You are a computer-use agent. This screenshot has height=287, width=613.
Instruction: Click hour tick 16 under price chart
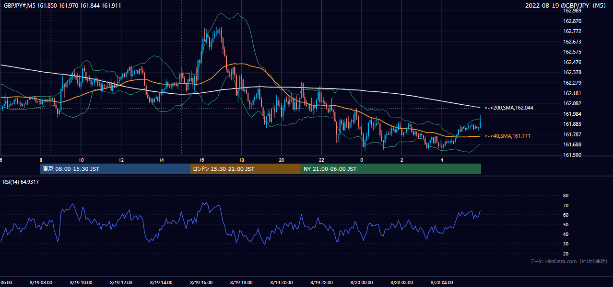click(x=201, y=160)
